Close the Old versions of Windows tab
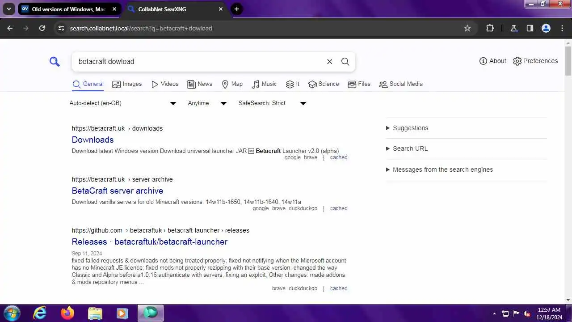This screenshot has width=572, height=322. click(114, 9)
